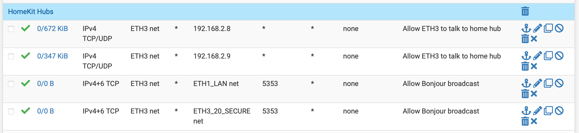
Task: Kill states for the 192.168.2.9 rule
Action: click(534, 66)
